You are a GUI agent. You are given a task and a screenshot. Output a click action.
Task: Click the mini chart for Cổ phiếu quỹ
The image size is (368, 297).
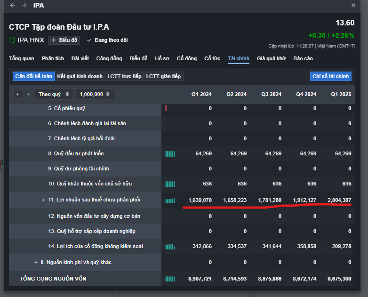(x=166, y=108)
